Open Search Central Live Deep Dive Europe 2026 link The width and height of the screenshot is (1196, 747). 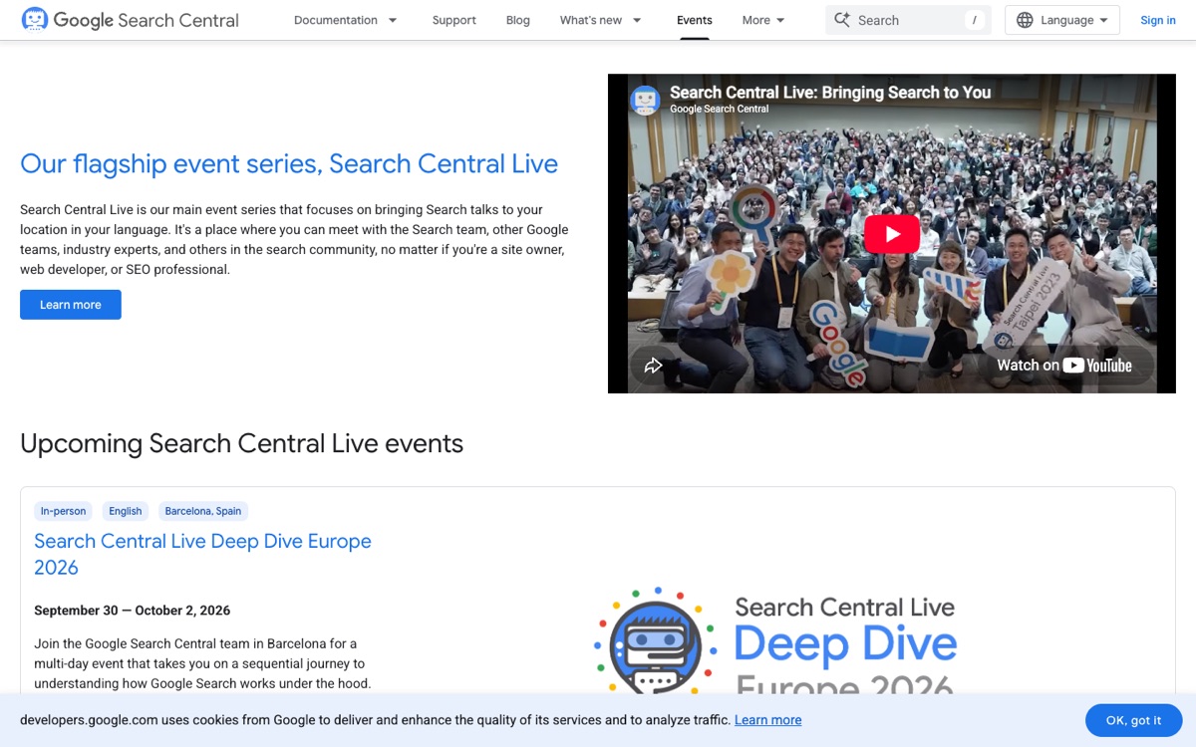tap(202, 554)
